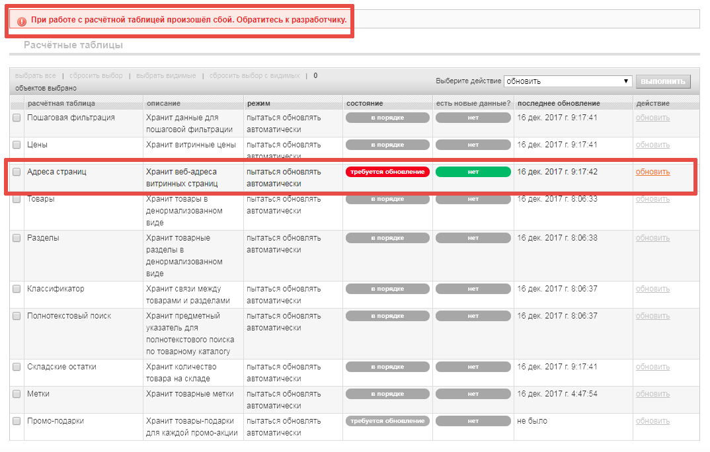Click description Хранит товарные метки

tap(190, 394)
